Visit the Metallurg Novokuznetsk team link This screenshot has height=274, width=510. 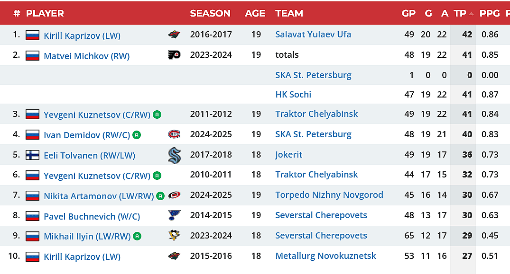click(325, 256)
